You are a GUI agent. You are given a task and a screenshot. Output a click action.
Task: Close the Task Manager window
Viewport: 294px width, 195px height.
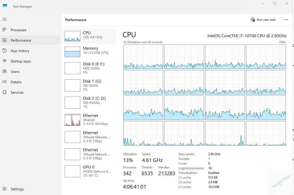tap(286, 3)
